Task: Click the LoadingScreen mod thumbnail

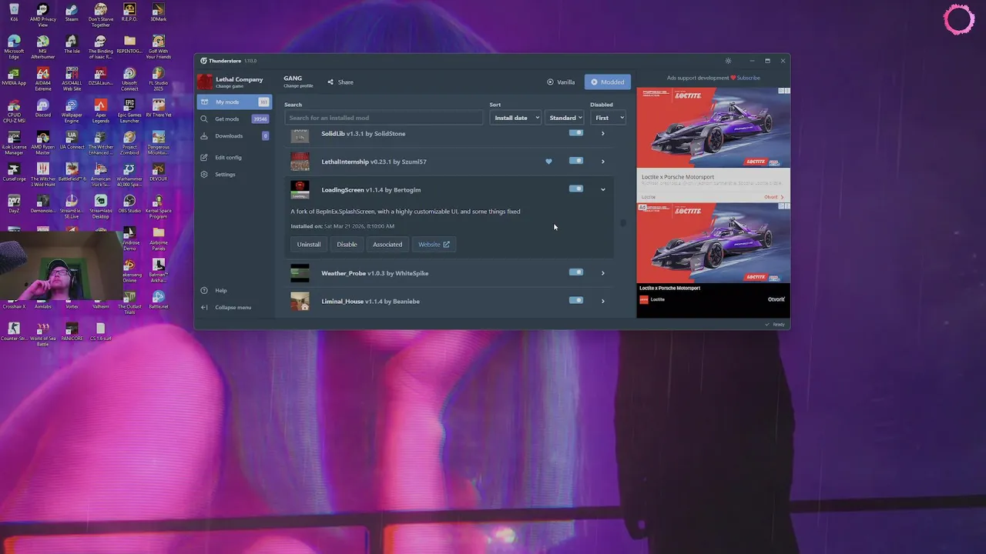Action: (x=300, y=189)
